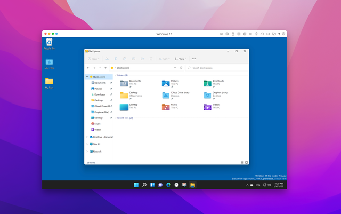
Task: Open Chat from the taskbar
Action: pyautogui.click(x=160, y=185)
